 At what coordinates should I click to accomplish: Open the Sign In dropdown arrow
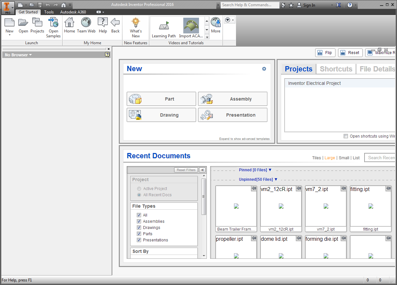point(332,5)
